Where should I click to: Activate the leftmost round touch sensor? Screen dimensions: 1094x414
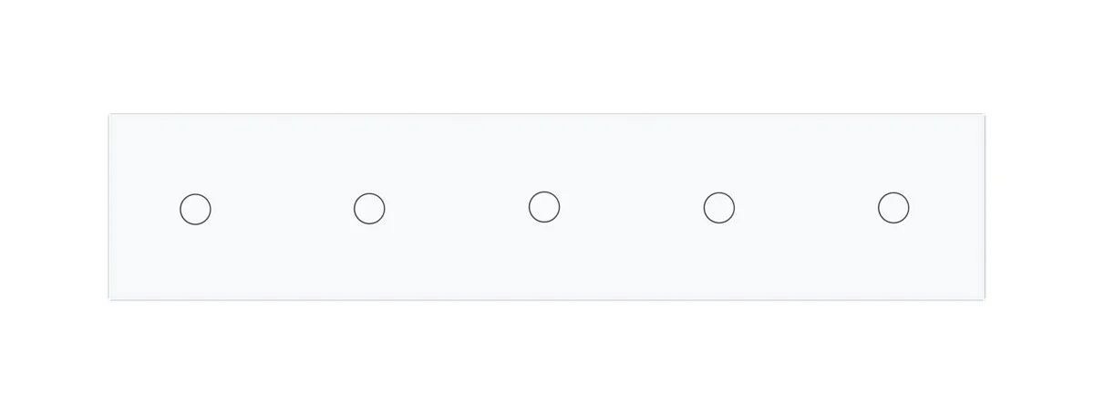(x=195, y=209)
